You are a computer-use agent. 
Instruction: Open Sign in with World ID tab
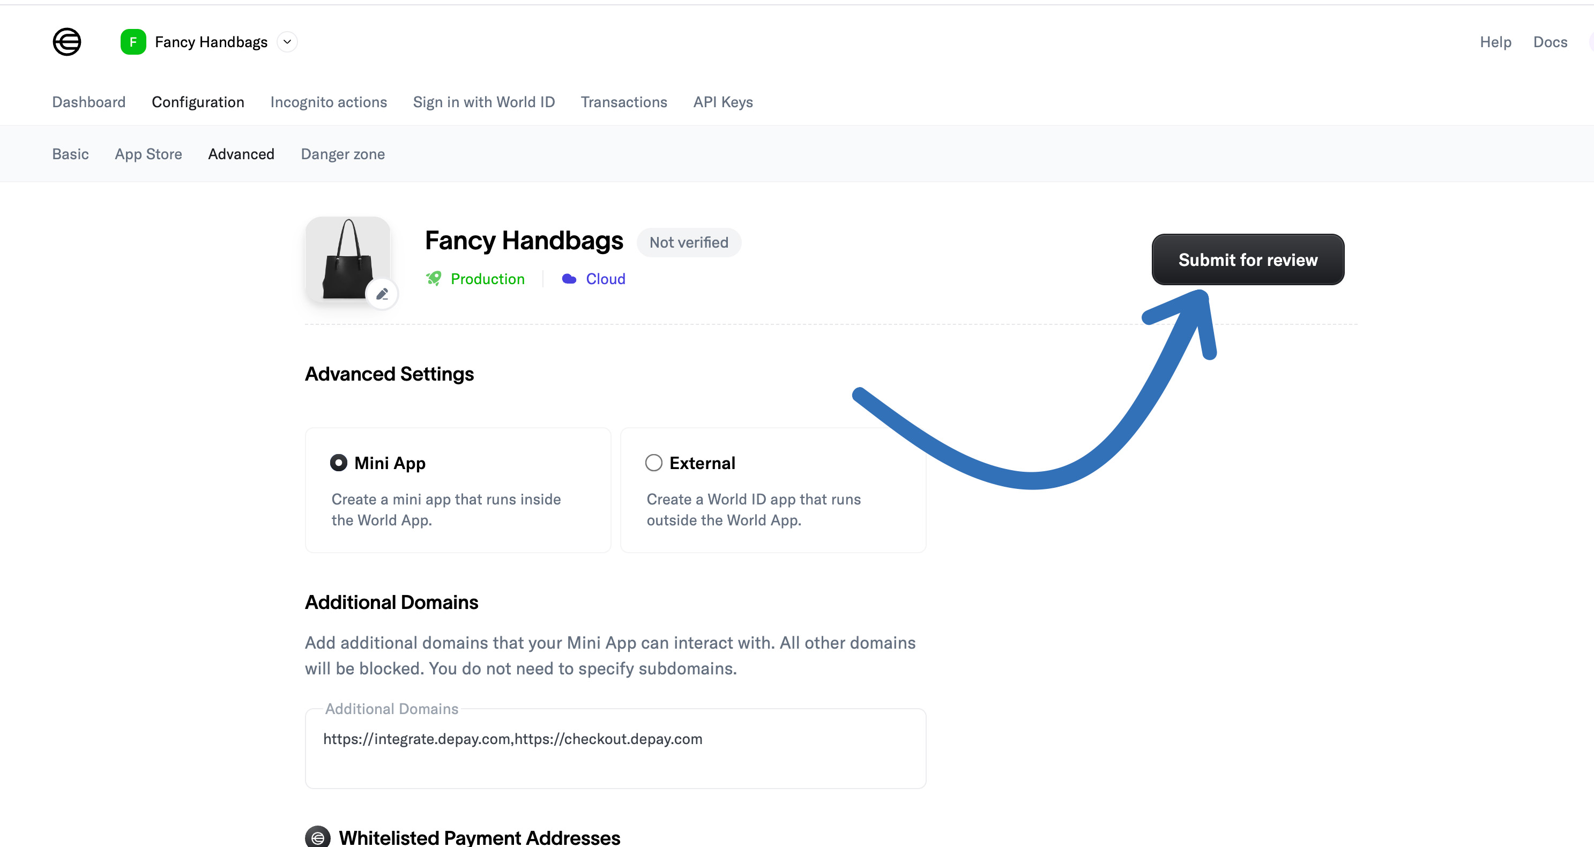point(484,102)
